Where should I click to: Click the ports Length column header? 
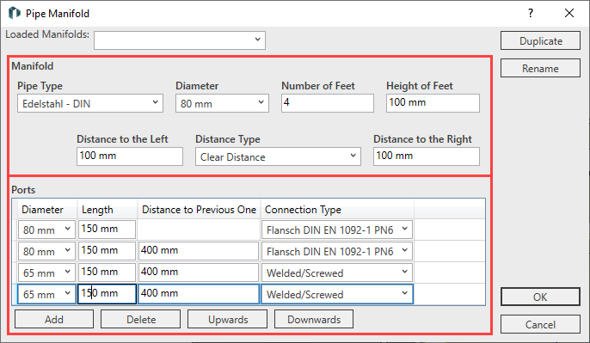click(108, 209)
